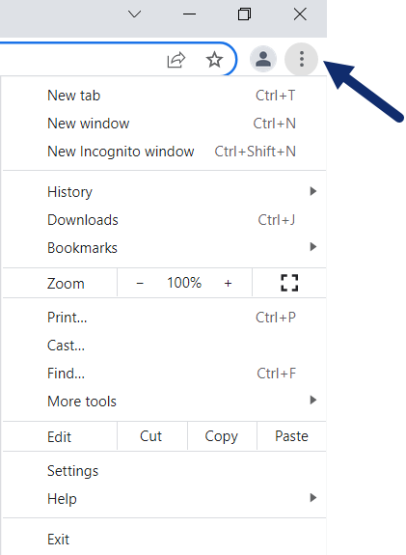Increase zoom with the plus button
406x555 pixels.
pyautogui.click(x=229, y=283)
